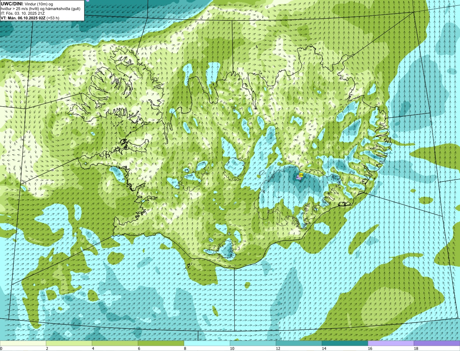
Task: Click the 12–14 m/s teal legend swatch
Action: tap(299, 343)
